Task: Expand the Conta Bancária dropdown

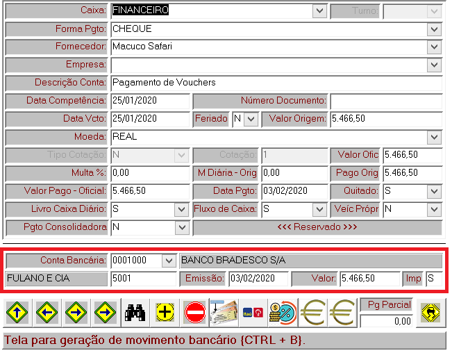Action: [168, 261]
